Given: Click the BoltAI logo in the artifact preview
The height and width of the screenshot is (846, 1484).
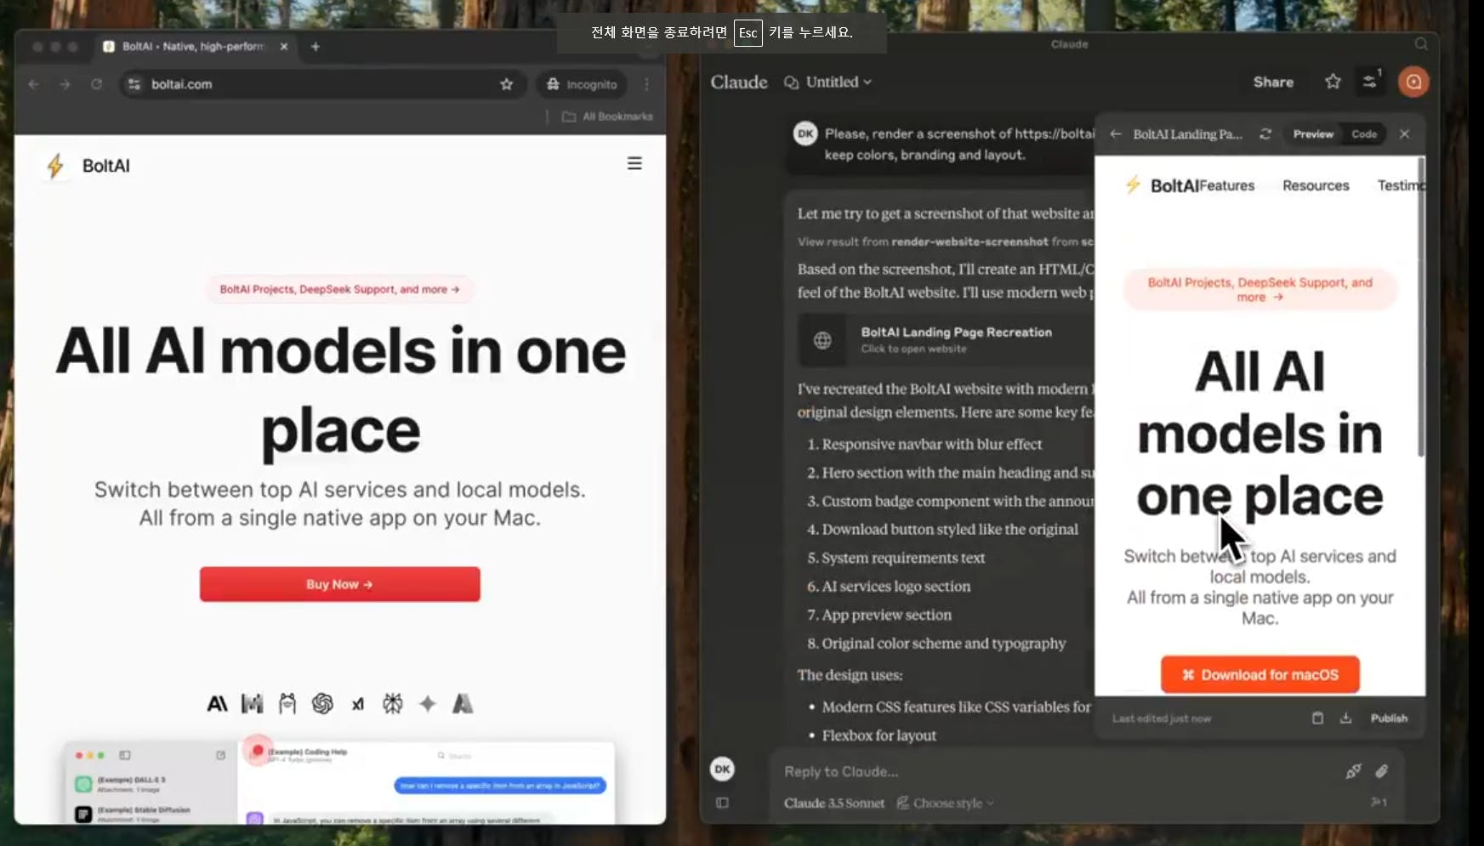Looking at the screenshot, I should tap(1162, 185).
